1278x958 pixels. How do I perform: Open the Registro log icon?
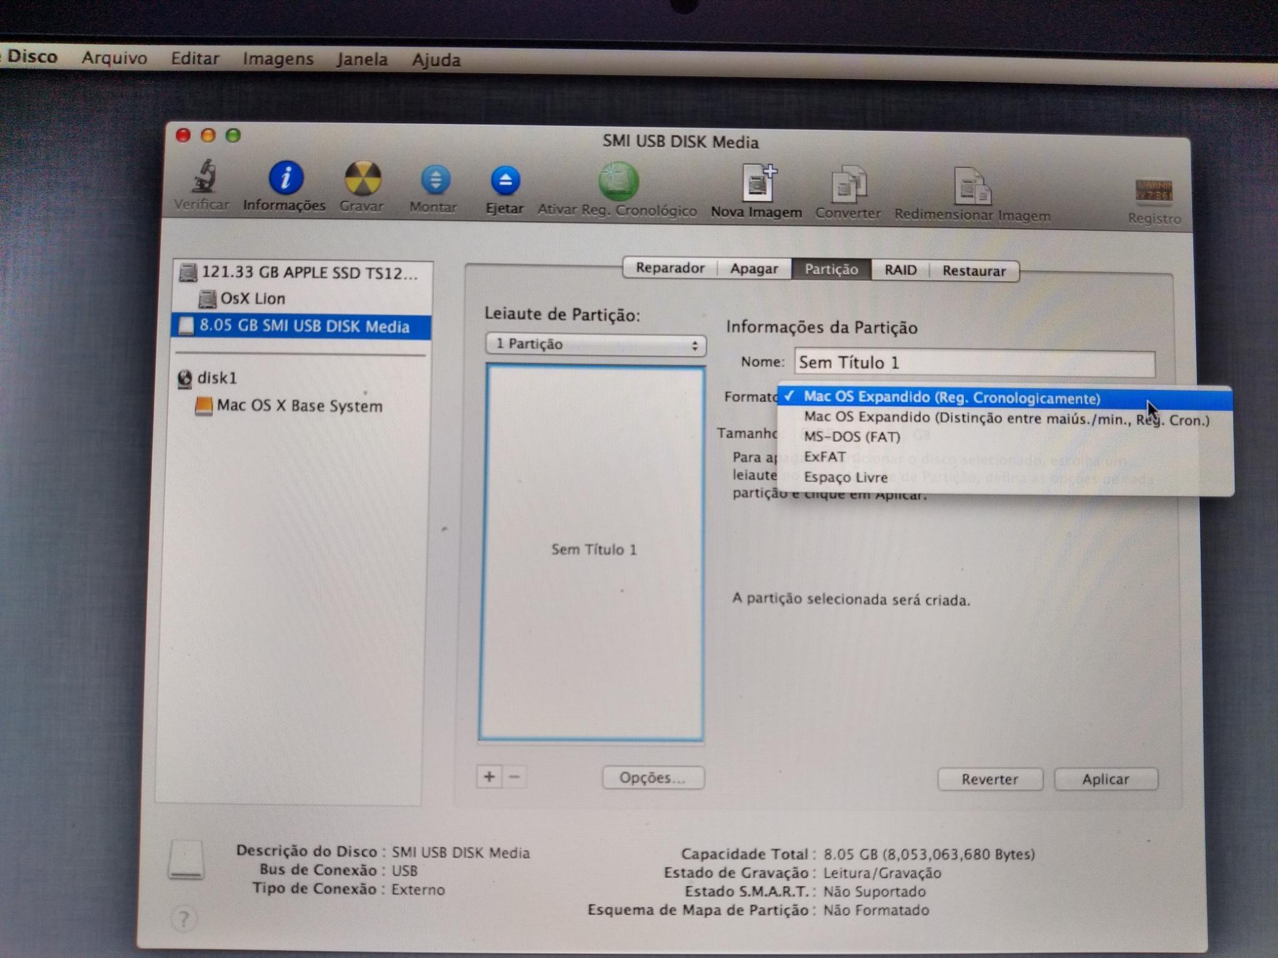1153,192
